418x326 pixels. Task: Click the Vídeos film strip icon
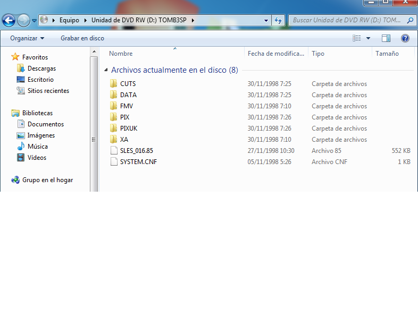click(21, 158)
